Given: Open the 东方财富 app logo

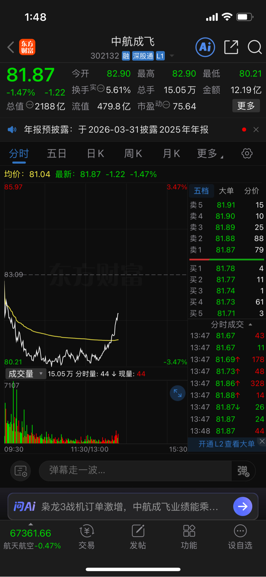Looking at the screenshot, I should 27,47.
